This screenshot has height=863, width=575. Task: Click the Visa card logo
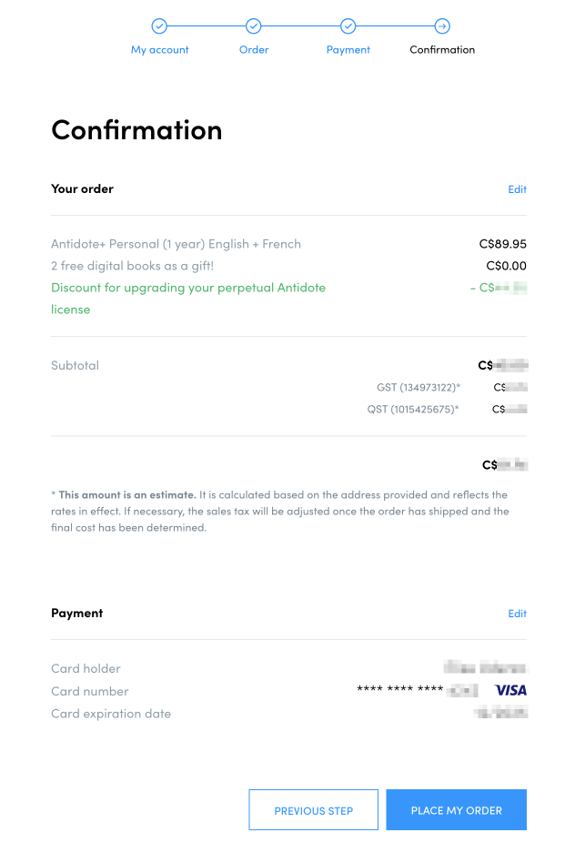click(x=510, y=691)
